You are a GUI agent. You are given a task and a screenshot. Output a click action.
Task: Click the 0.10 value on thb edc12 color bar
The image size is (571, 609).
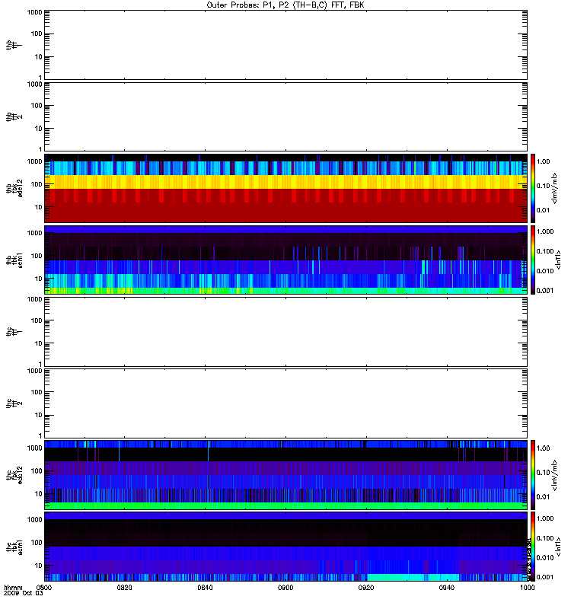[x=543, y=186]
